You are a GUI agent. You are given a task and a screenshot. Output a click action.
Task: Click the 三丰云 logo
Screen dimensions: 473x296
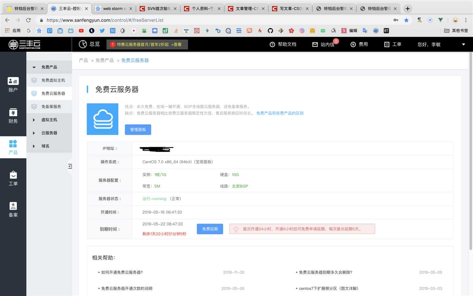coord(25,44)
